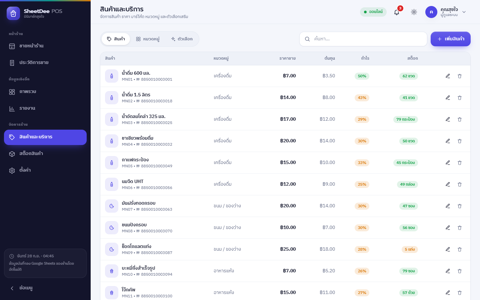Click the snack icon of มันฝรั่งทอดกรอบ
Screen dimensions: 480x300
tap(112, 206)
